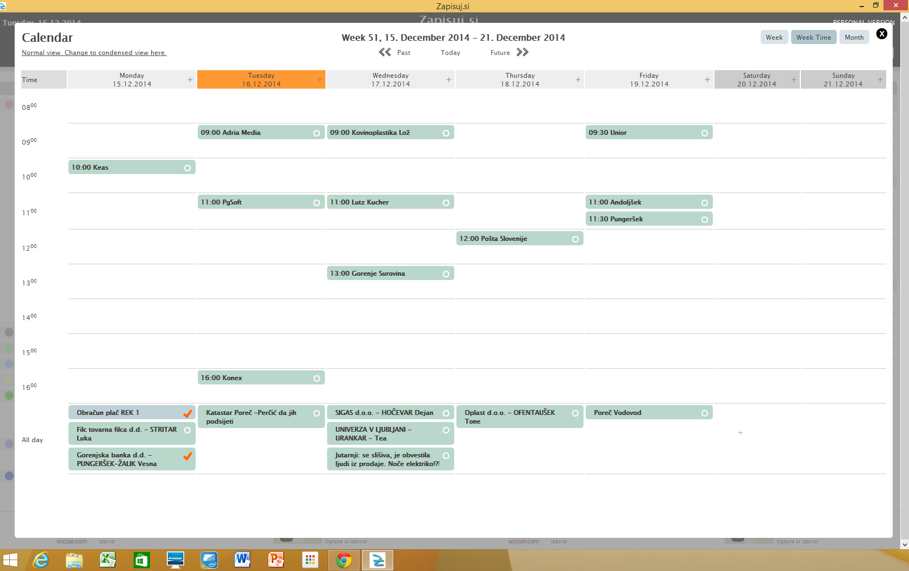The image size is (909, 571).
Task: Mark the UNIVERZA V LJUBLJANI URANKAR Tea task as done
Action: tap(446, 430)
